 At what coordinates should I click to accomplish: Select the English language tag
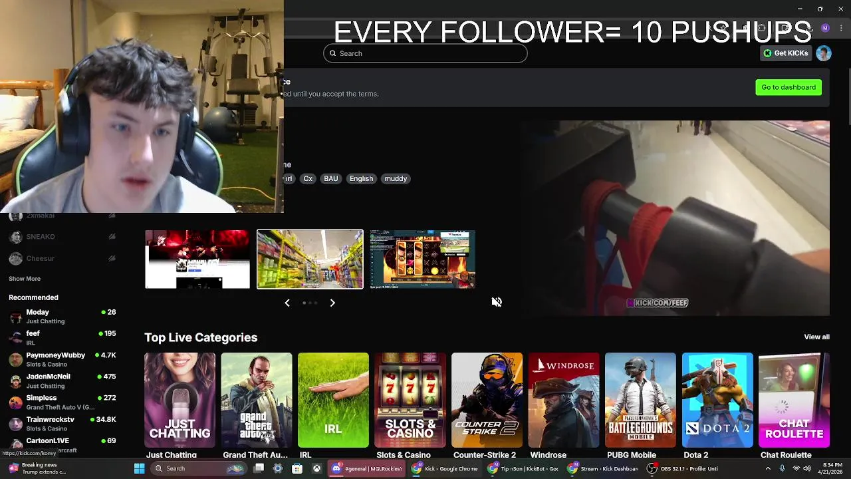coord(361,178)
